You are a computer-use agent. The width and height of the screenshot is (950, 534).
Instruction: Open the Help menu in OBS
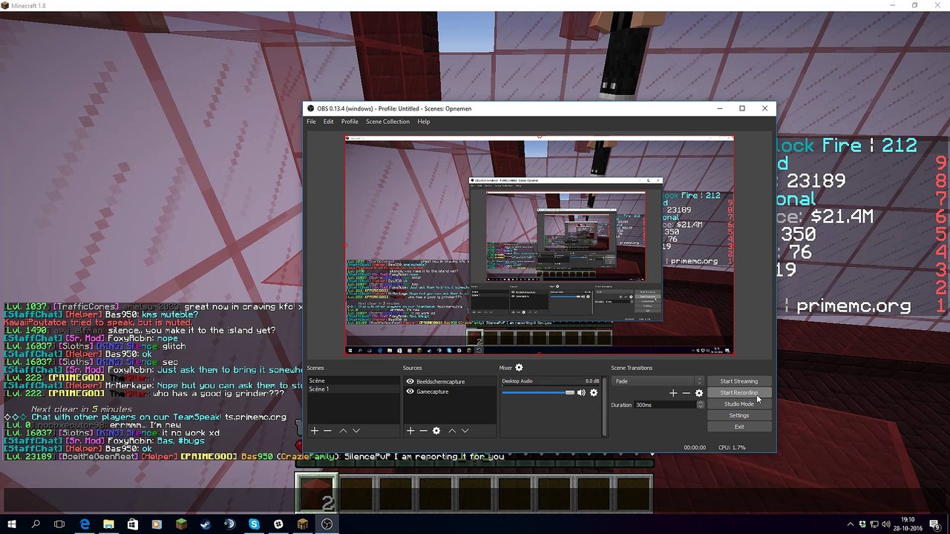point(424,122)
